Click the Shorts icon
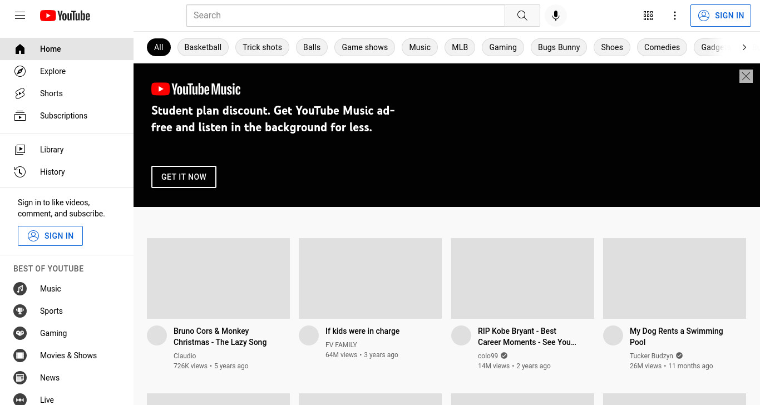760x405 pixels. [20, 93]
